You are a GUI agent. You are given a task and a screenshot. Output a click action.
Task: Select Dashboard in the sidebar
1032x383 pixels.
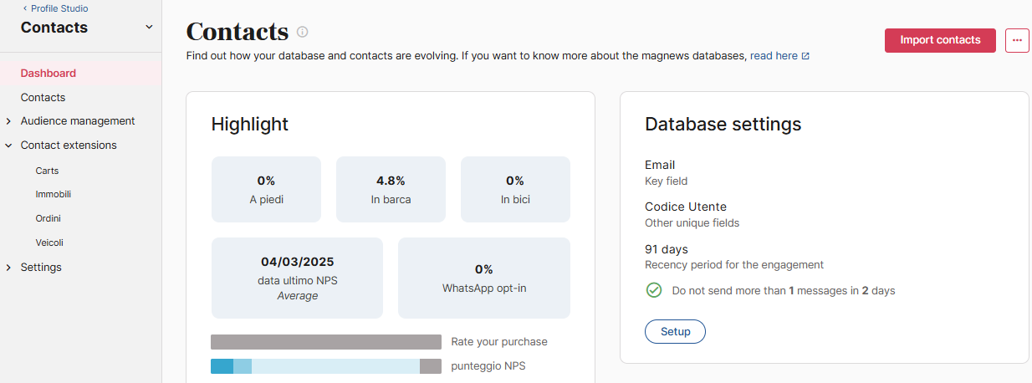pyautogui.click(x=49, y=74)
